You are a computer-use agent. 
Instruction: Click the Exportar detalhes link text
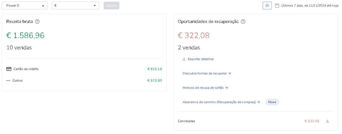pos(201,59)
